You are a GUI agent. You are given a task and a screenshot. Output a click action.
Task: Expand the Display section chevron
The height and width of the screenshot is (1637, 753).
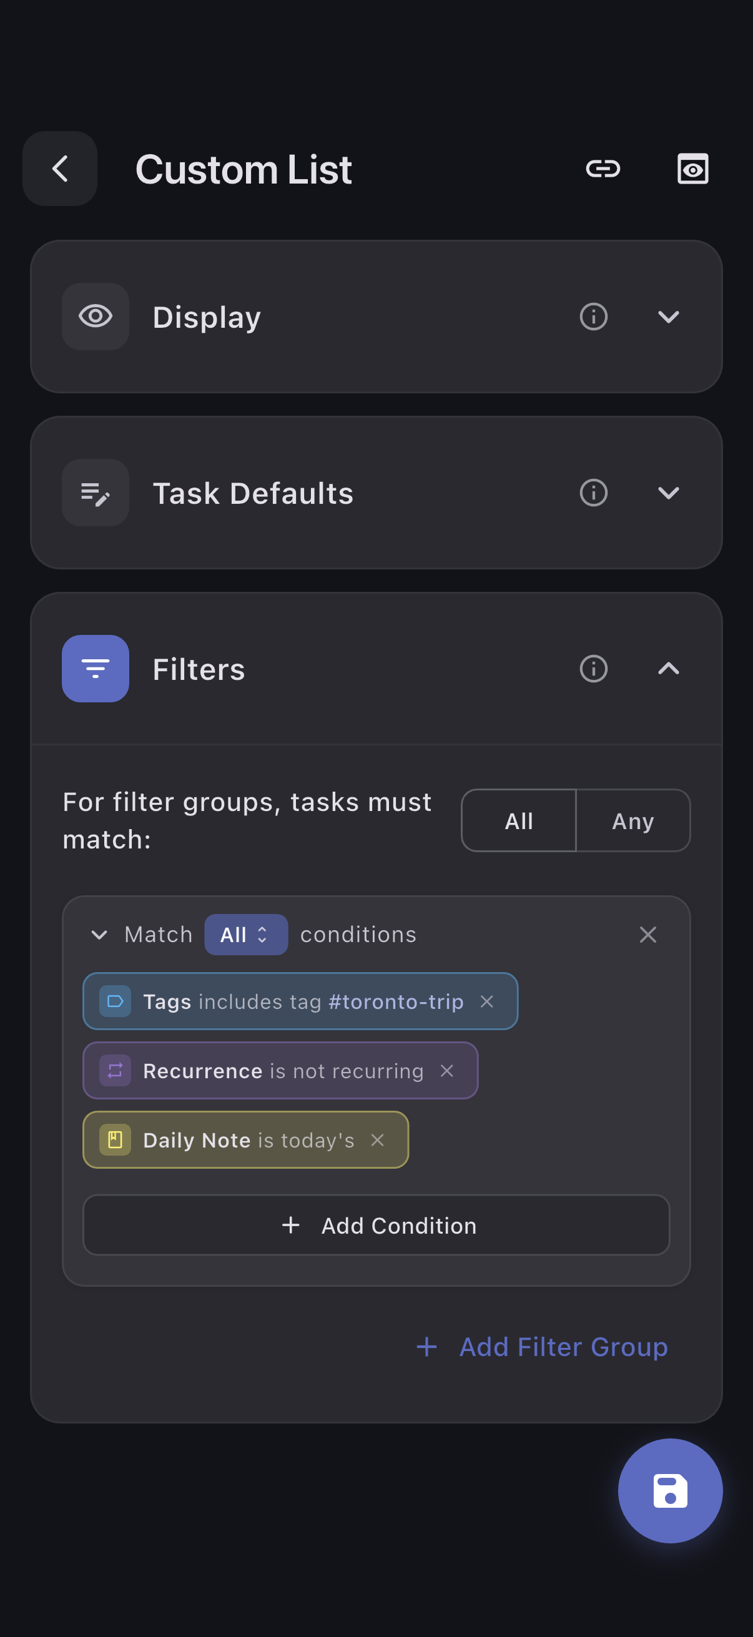[669, 317]
